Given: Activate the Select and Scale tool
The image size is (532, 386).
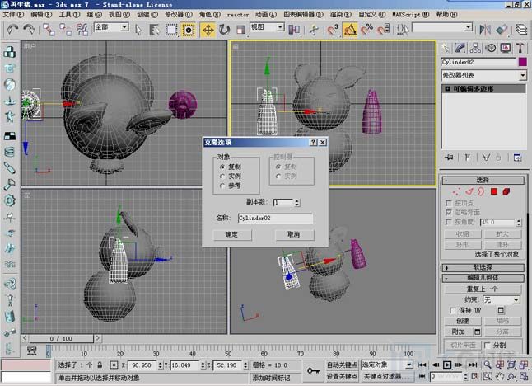Looking at the screenshot, I should [x=240, y=30].
